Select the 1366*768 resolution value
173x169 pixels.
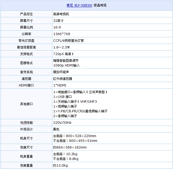(62, 34)
